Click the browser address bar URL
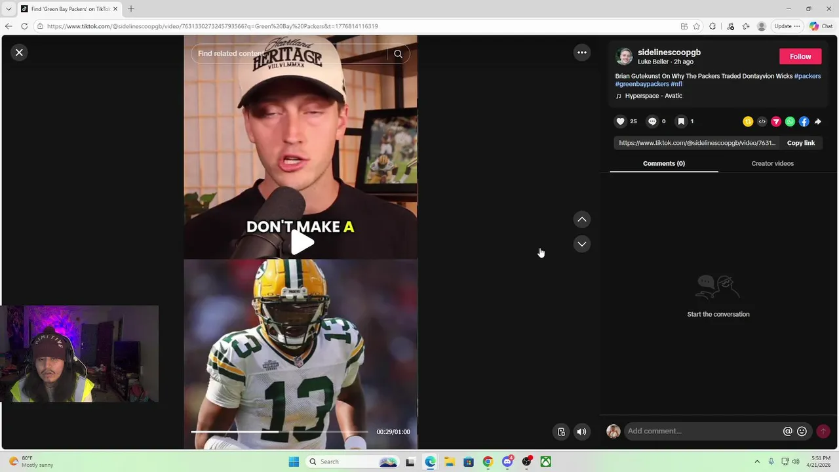The image size is (839, 472). click(x=212, y=26)
